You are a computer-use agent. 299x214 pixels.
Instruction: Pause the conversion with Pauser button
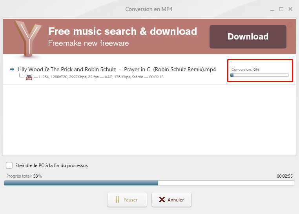pos(127,200)
